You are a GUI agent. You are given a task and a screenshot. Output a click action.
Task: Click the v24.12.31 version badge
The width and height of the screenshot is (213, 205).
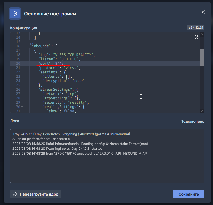click(x=196, y=28)
